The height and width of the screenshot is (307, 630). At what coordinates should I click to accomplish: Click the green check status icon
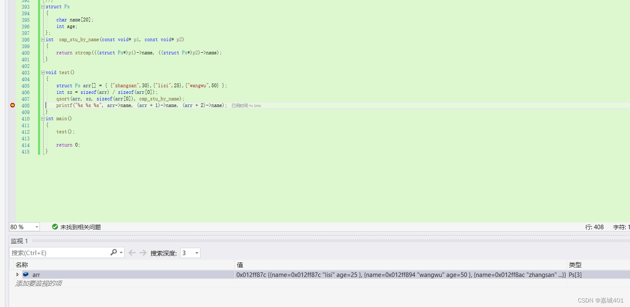(x=55, y=227)
